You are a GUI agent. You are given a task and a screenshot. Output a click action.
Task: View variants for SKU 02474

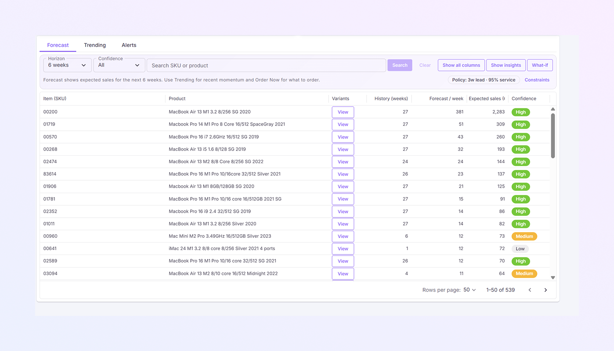tap(343, 162)
